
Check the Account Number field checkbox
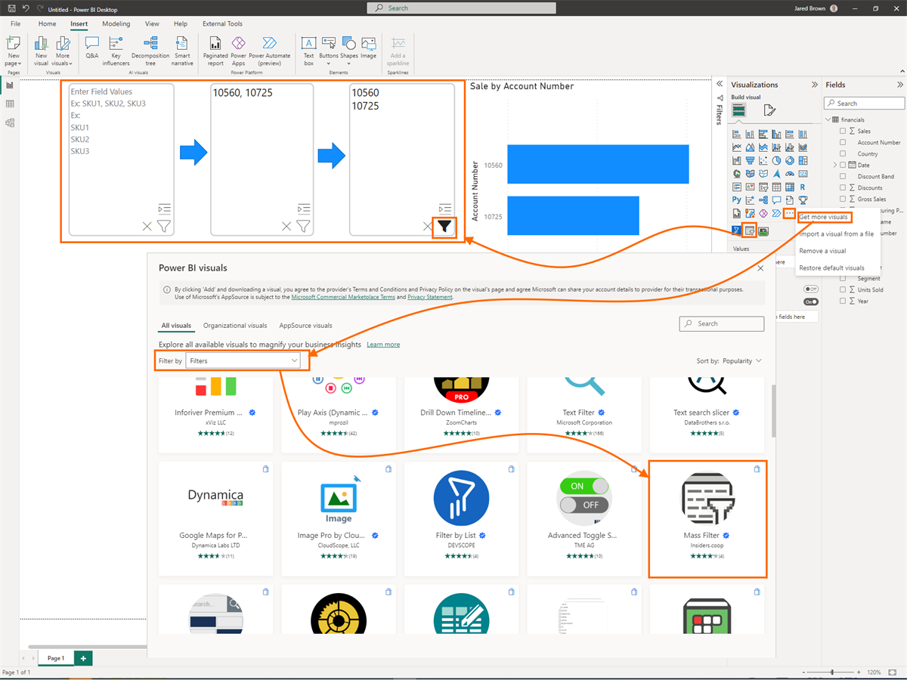[x=843, y=142]
